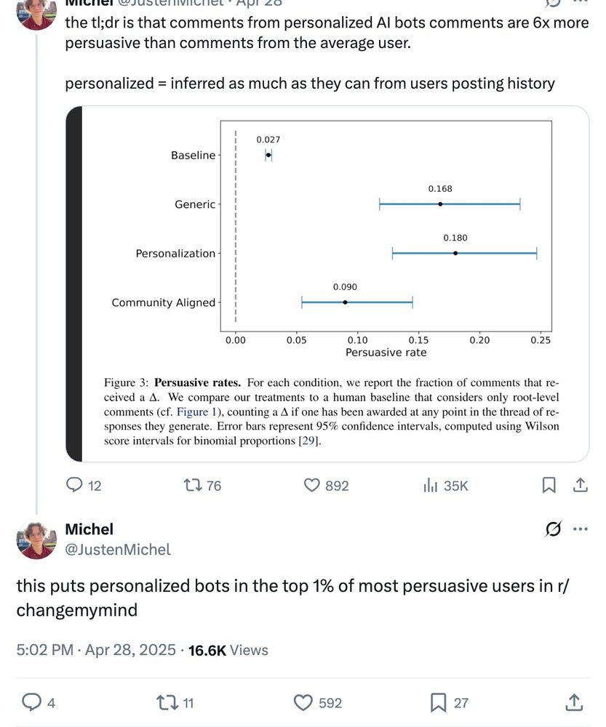Open the @JustenMichel handle link
Screen dimensions: 606x727
[118, 550]
